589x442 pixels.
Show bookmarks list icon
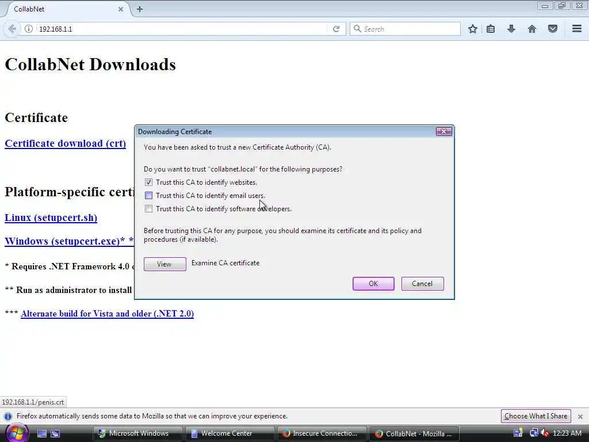click(491, 29)
